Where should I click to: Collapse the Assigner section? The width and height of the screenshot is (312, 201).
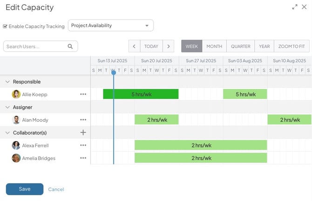click(7, 107)
